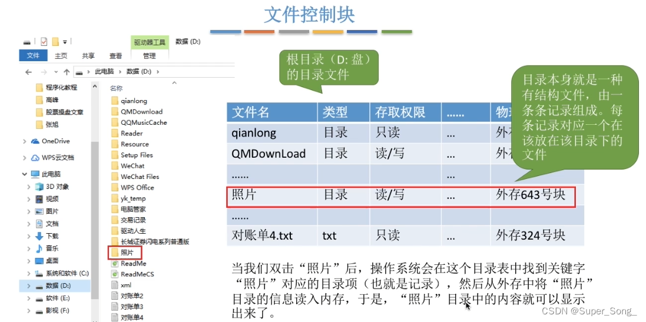Click the Reader folder icon
Image resolution: width=646 pixels, height=322 pixels.
tap(114, 133)
